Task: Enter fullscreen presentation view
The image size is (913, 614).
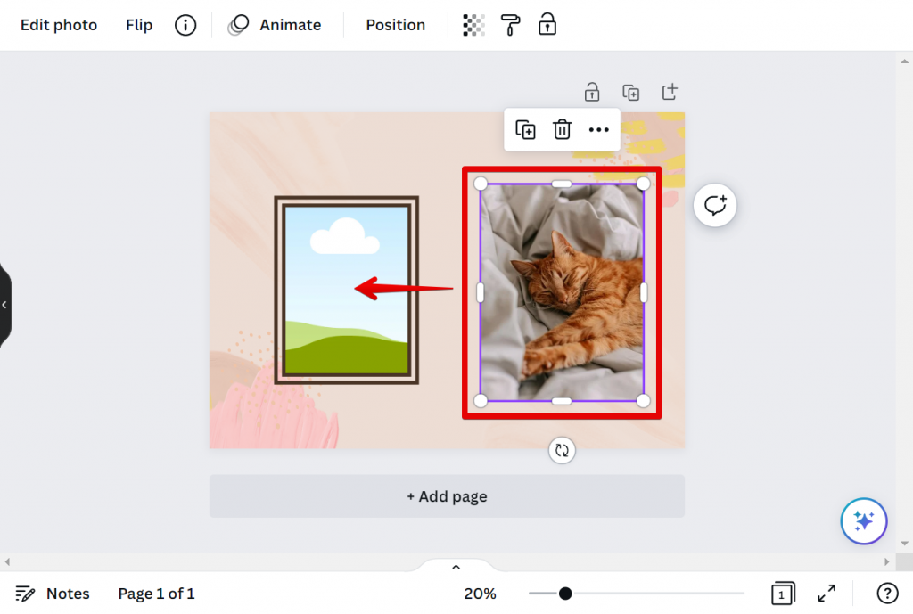Action: [826, 593]
